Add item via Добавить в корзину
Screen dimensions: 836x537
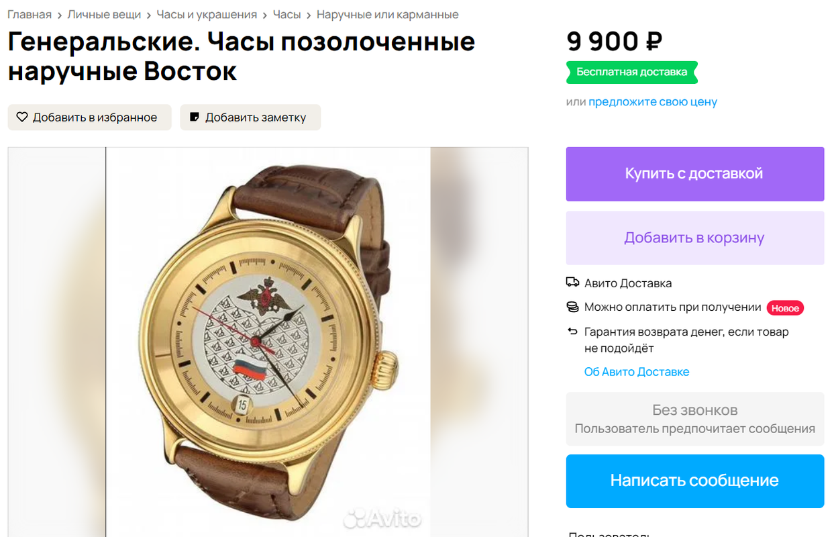coord(695,238)
